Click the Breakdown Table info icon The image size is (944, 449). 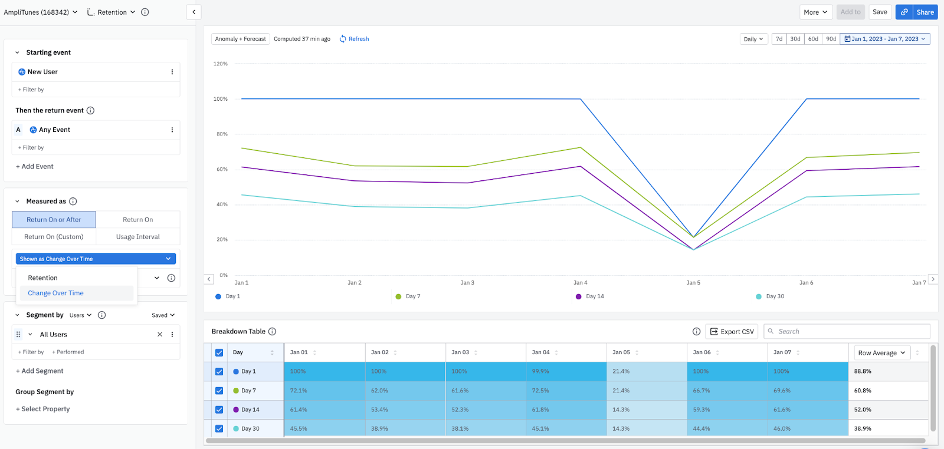pyautogui.click(x=273, y=332)
